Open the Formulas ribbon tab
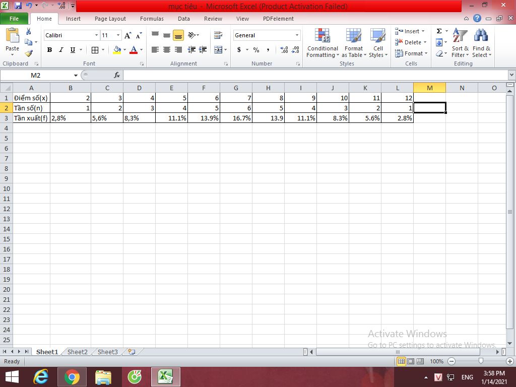Image resolution: width=516 pixels, height=387 pixels. point(152,19)
